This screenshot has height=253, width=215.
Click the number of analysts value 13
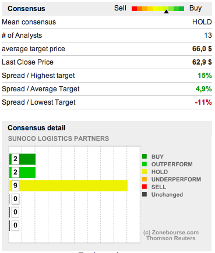(x=207, y=35)
